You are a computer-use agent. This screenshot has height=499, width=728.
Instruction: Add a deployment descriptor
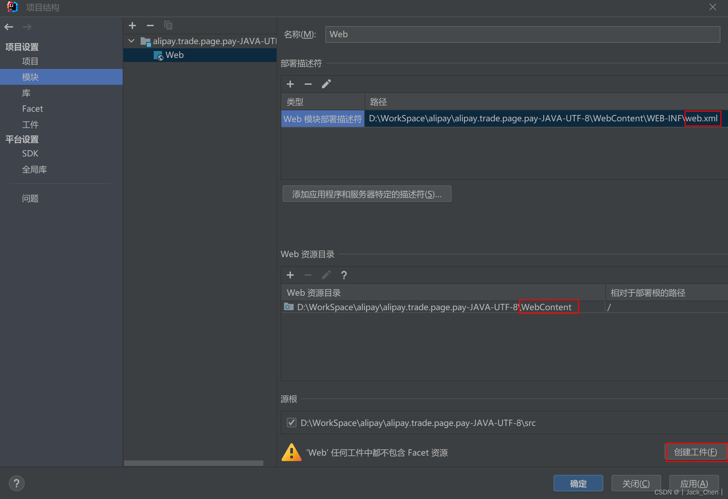290,84
